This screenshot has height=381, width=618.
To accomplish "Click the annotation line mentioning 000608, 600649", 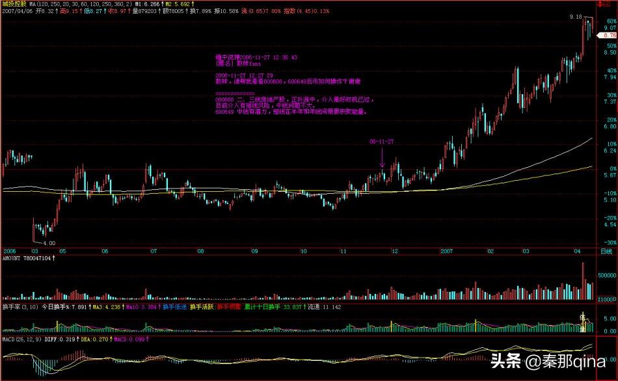I will [288, 81].
